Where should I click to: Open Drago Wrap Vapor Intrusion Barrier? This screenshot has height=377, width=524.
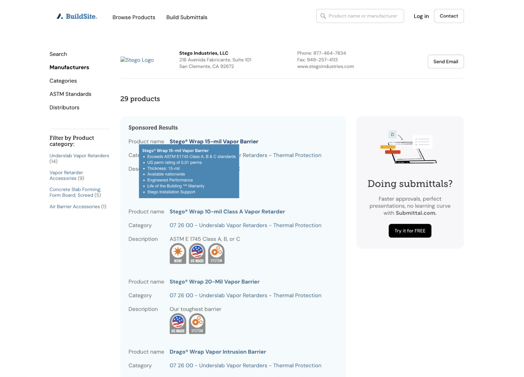coord(218,352)
